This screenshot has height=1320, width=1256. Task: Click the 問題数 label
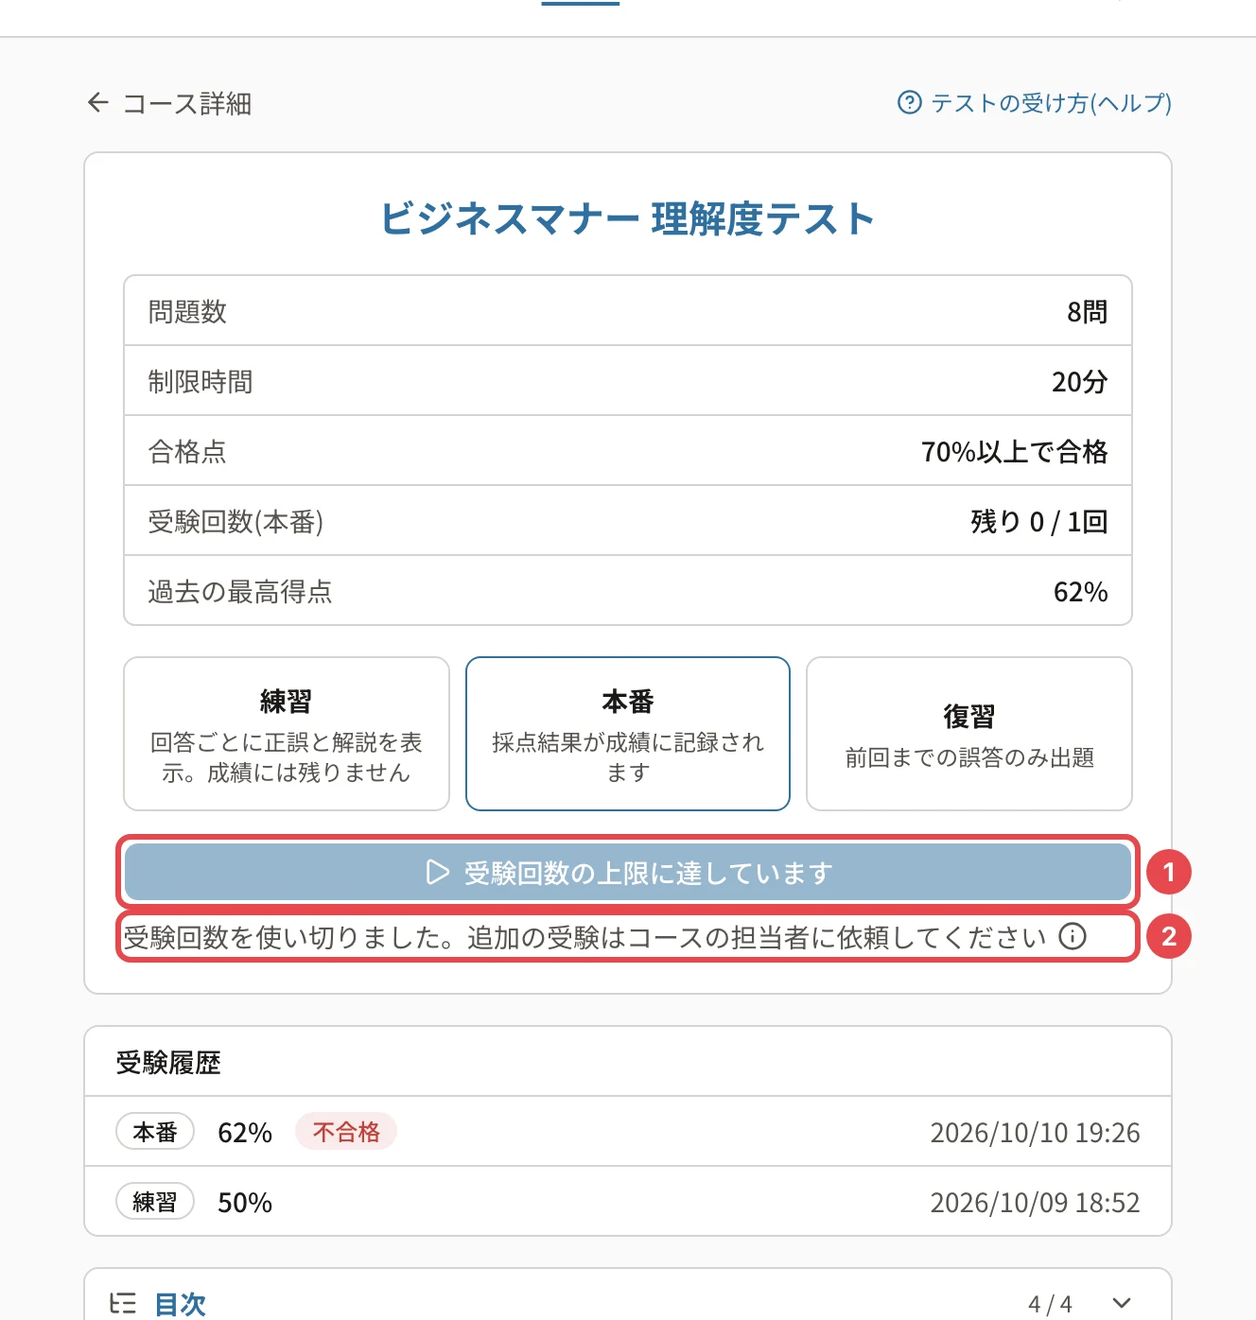click(187, 312)
